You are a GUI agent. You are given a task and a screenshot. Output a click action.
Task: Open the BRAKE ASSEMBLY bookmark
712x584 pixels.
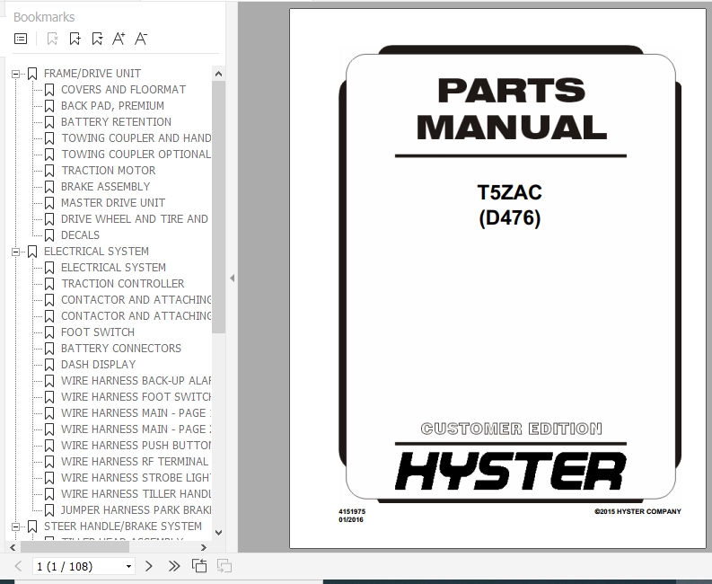click(x=105, y=187)
